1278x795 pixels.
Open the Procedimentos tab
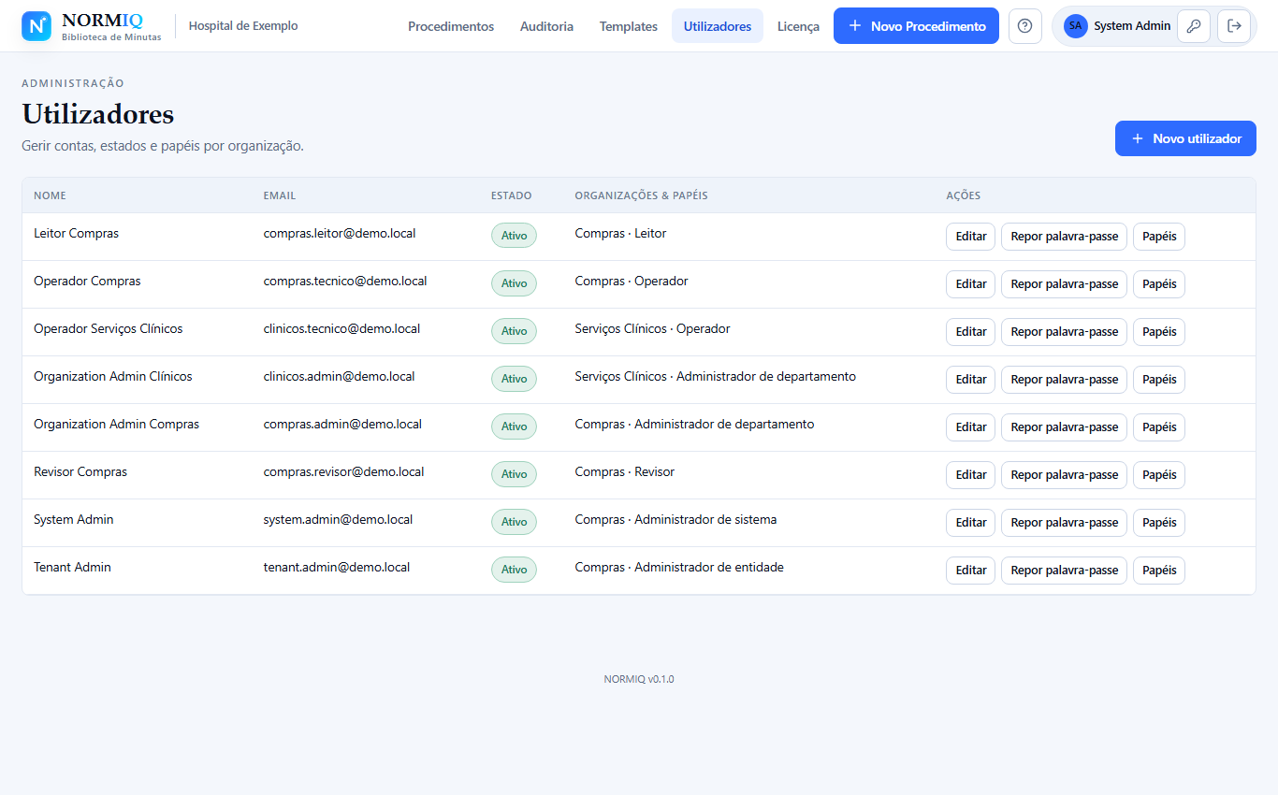click(451, 26)
